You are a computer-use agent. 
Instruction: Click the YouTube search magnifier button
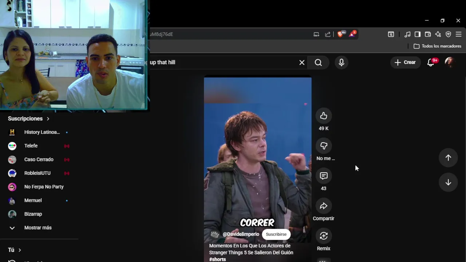point(318,63)
